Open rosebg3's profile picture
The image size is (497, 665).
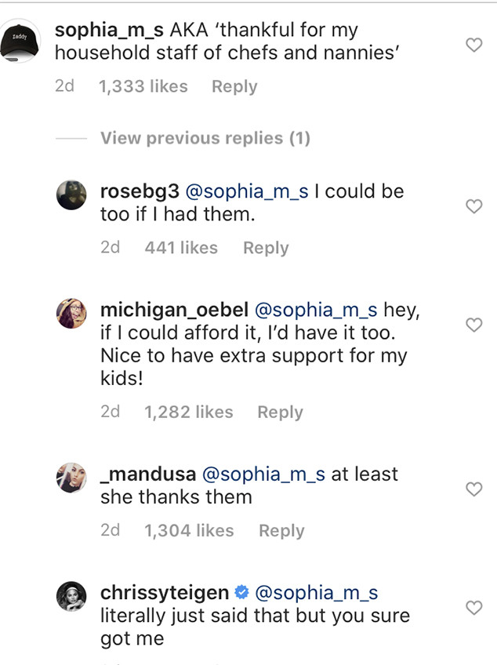pyautogui.click(x=71, y=195)
